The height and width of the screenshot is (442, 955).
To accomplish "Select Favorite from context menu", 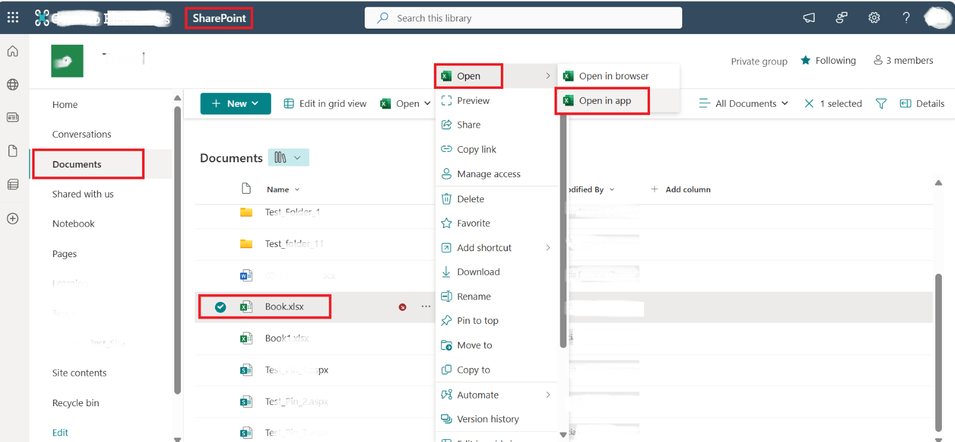I will click(x=496, y=224).
